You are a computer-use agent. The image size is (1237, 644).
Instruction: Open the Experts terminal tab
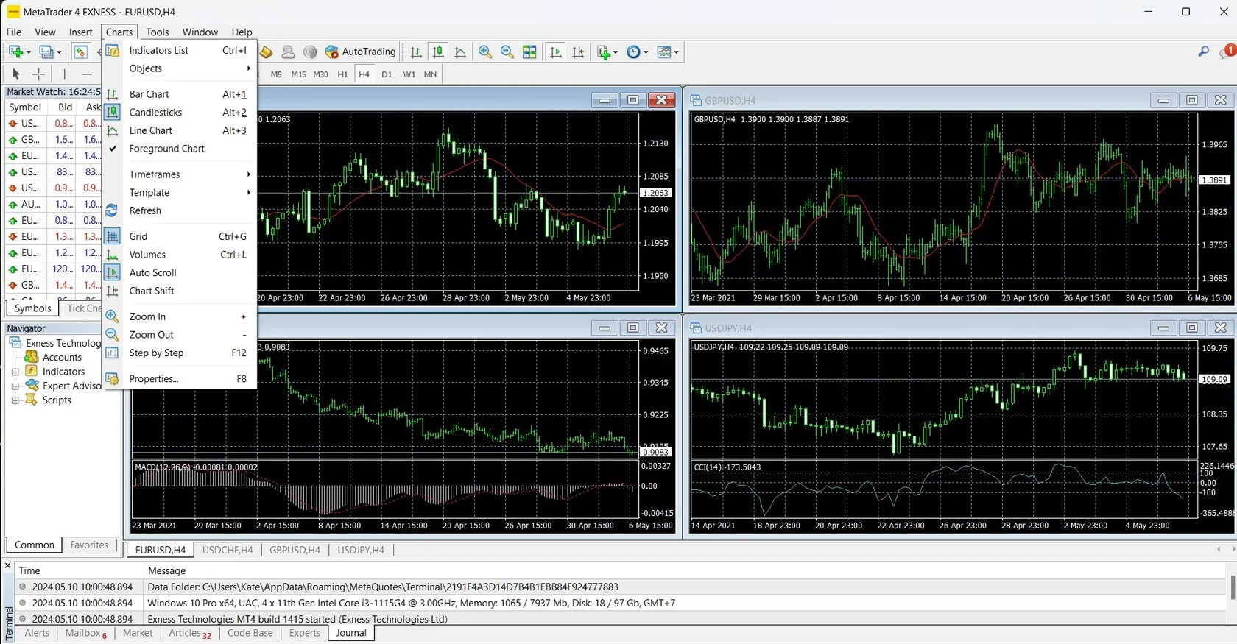point(305,633)
